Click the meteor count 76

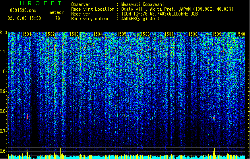point(58,18)
